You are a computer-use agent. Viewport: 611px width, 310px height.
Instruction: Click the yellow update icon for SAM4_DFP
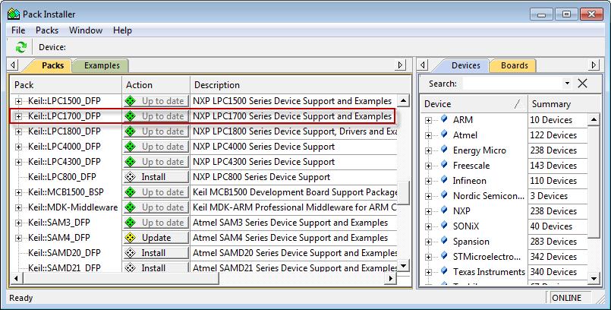[131, 238]
